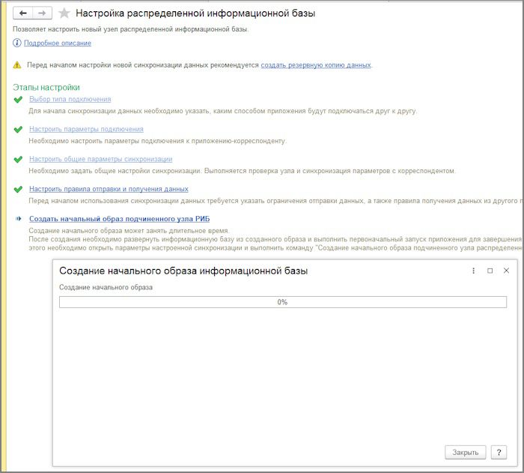Click the Закрыть button in dialog
The width and height of the screenshot is (524, 473).
(x=465, y=452)
